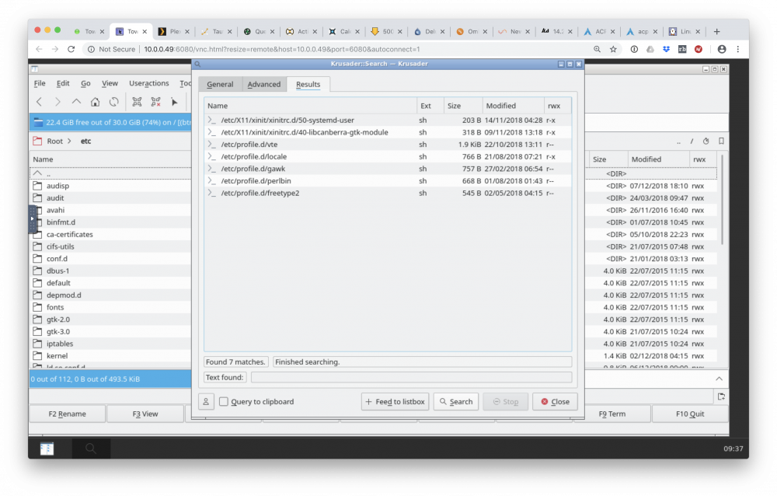Switch to the General tab

[x=220, y=84]
